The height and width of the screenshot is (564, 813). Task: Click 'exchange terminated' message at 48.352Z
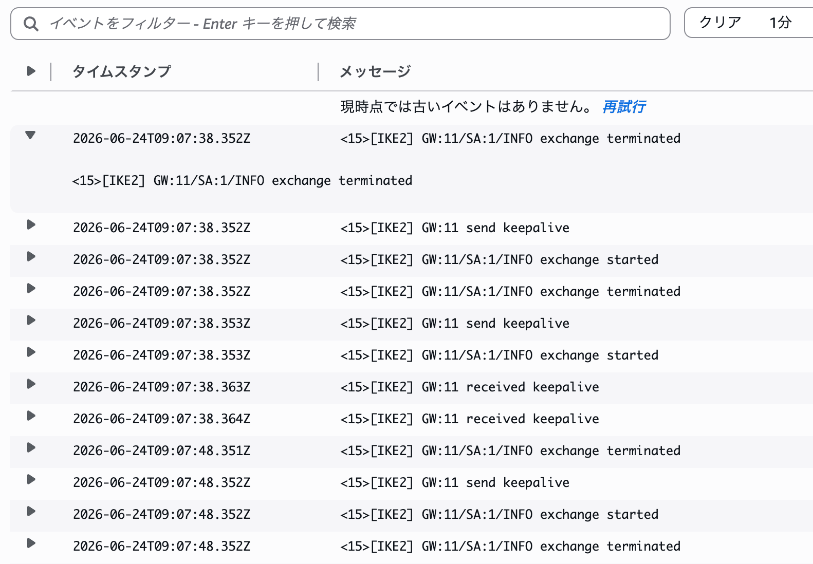tap(610, 546)
